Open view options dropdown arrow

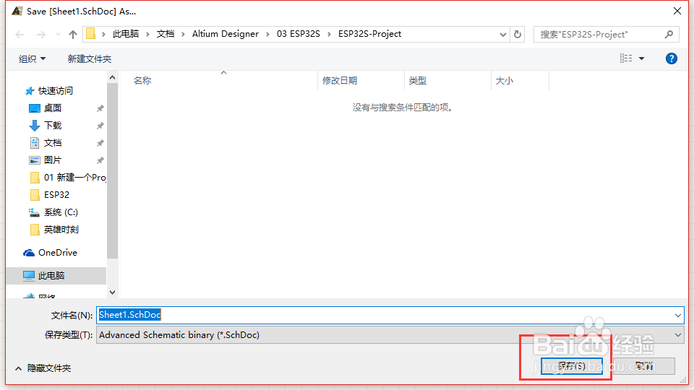point(641,58)
